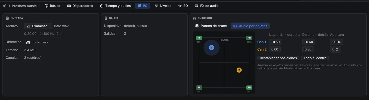The height and width of the screenshot is (100, 369).
Task: Click the RL speaker marker
Action: (199, 87)
